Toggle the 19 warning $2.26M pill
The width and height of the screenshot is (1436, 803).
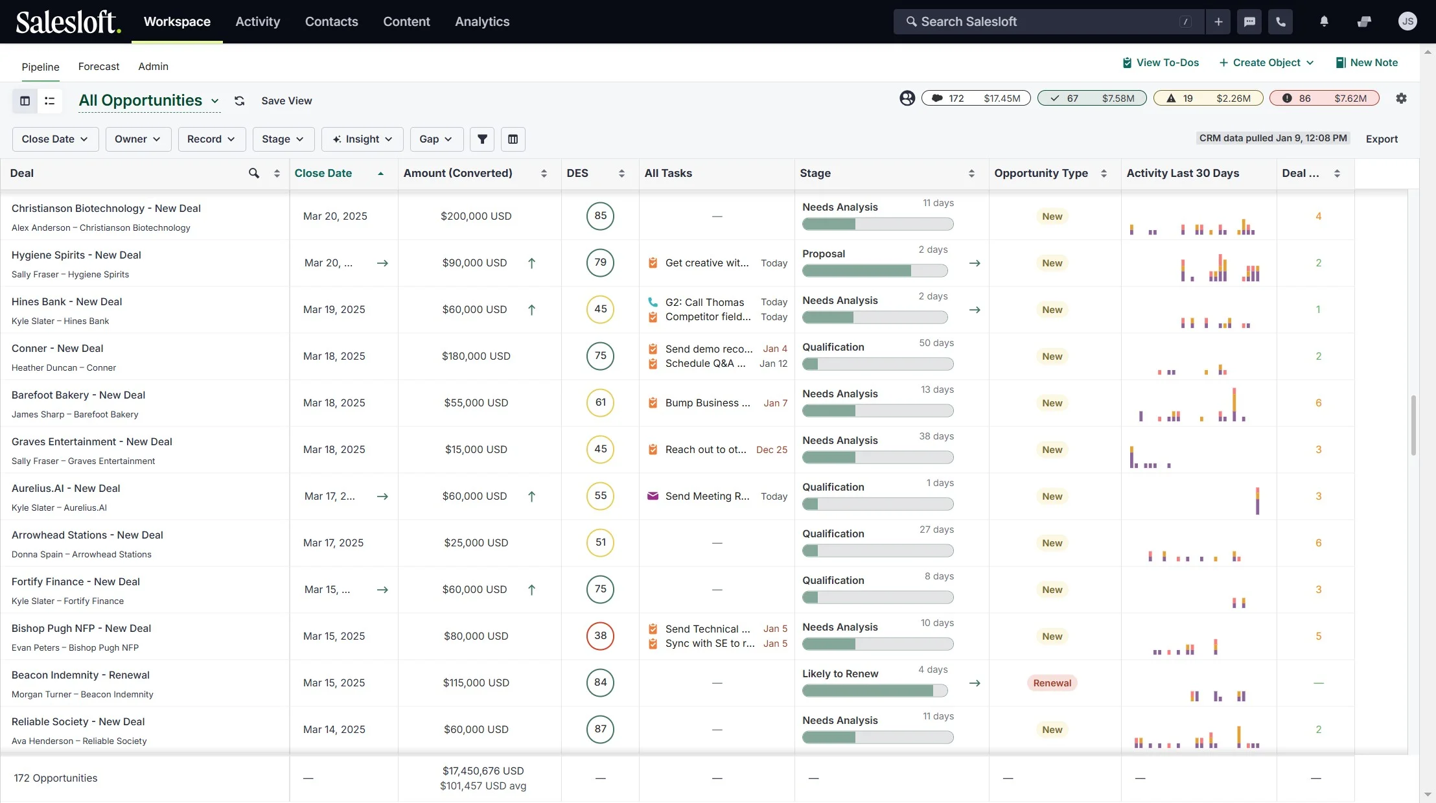pos(1209,99)
